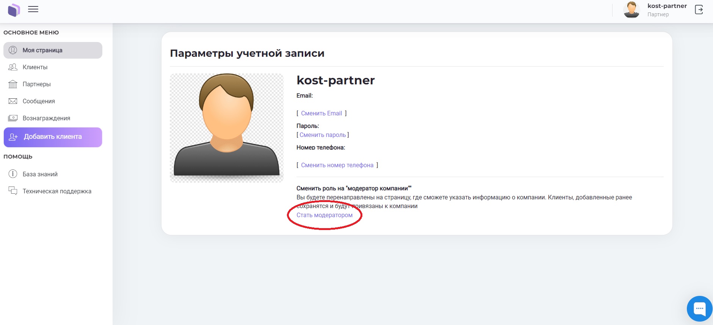Click the Клиенты people icon

pos(13,67)
